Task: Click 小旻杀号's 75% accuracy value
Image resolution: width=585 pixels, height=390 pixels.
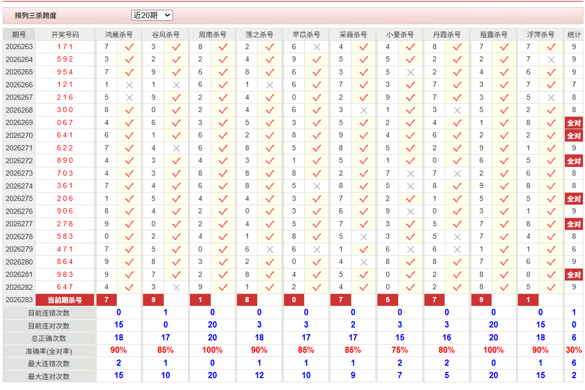Action: (x=400, y=350)
